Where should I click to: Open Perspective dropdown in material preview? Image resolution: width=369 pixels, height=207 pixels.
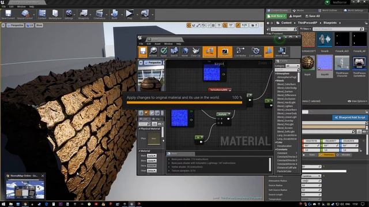(153, 63)
